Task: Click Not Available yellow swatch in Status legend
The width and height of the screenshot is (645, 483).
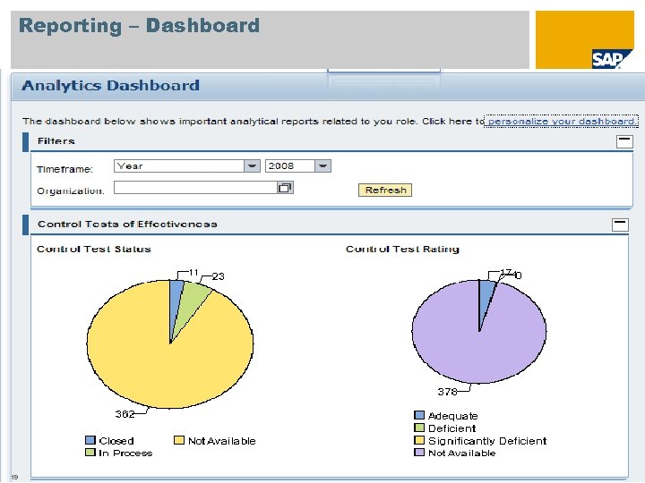Action: 179,440
